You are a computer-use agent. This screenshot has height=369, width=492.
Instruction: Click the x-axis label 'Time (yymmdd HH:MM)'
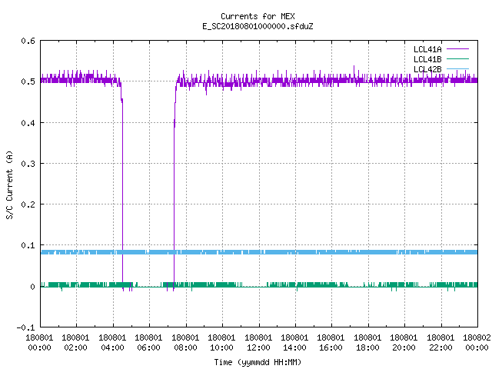point(258,362)
